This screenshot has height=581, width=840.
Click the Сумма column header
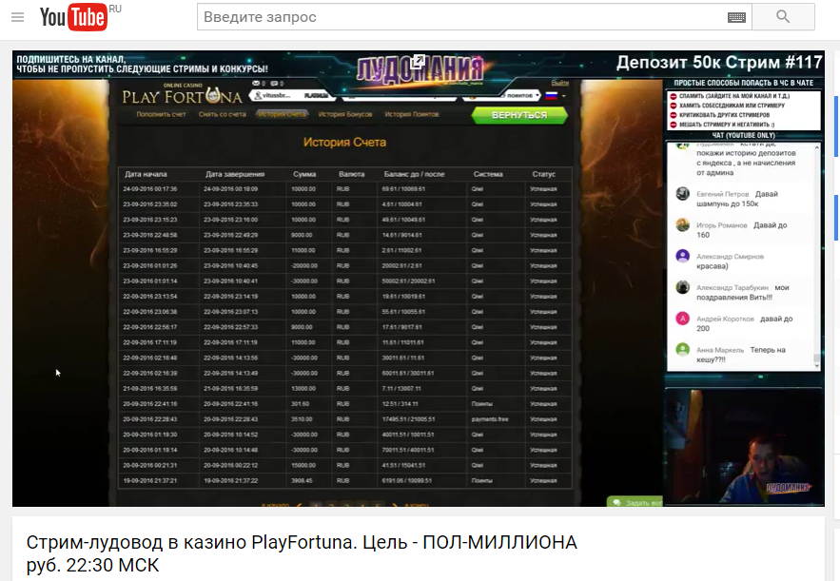304,174
